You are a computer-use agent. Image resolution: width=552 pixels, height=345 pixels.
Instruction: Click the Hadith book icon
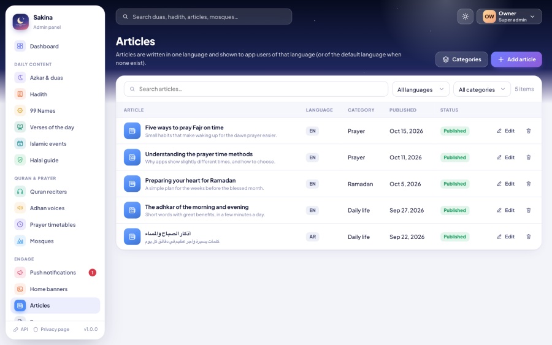pos(20,94)
